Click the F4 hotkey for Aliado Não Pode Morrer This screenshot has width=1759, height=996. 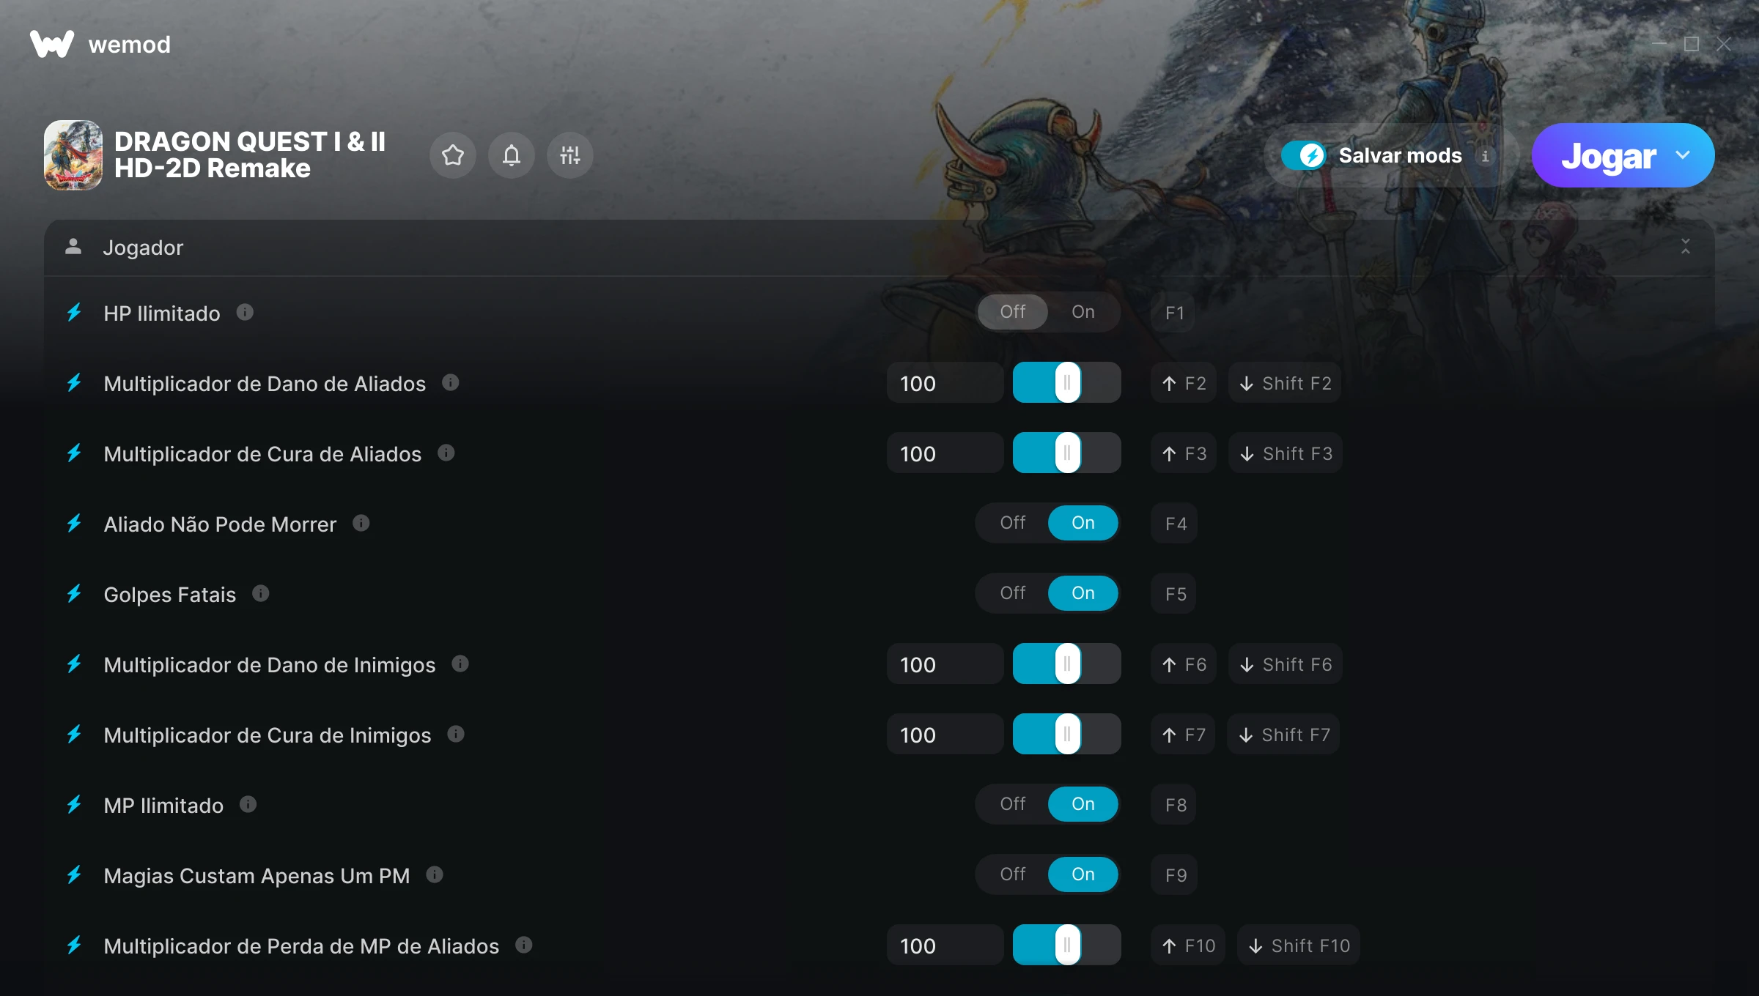pos(1175,524)
